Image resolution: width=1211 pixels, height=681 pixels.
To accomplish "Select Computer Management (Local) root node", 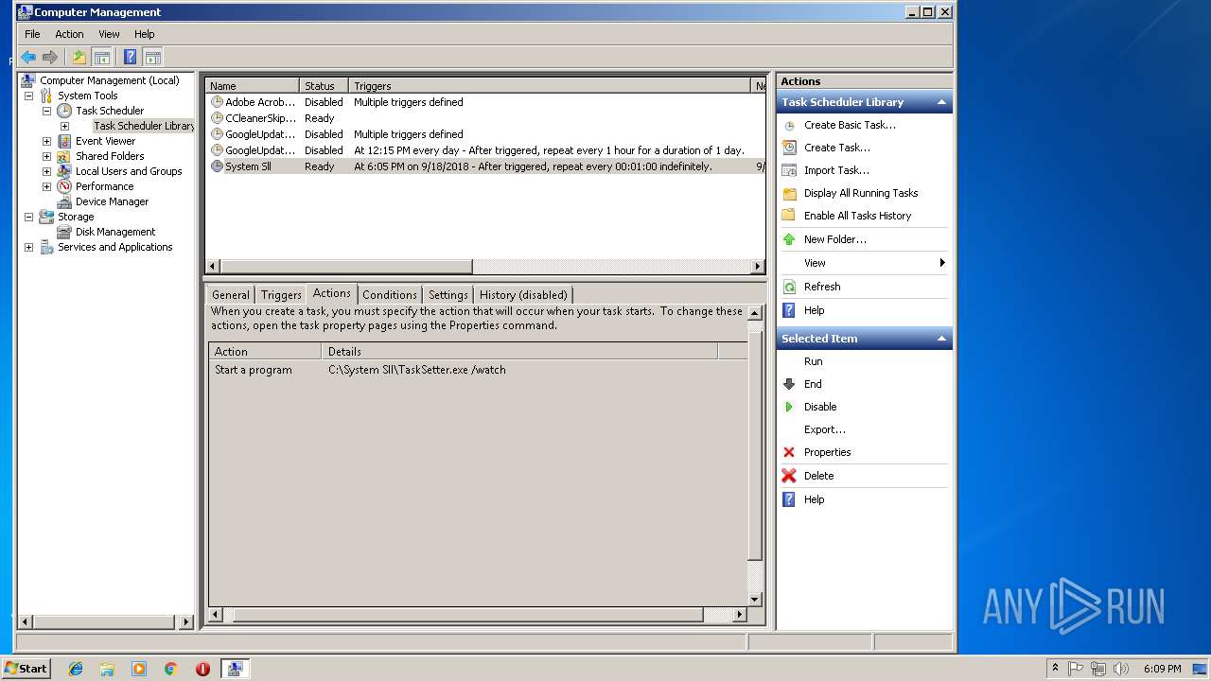I will point(109,80).
